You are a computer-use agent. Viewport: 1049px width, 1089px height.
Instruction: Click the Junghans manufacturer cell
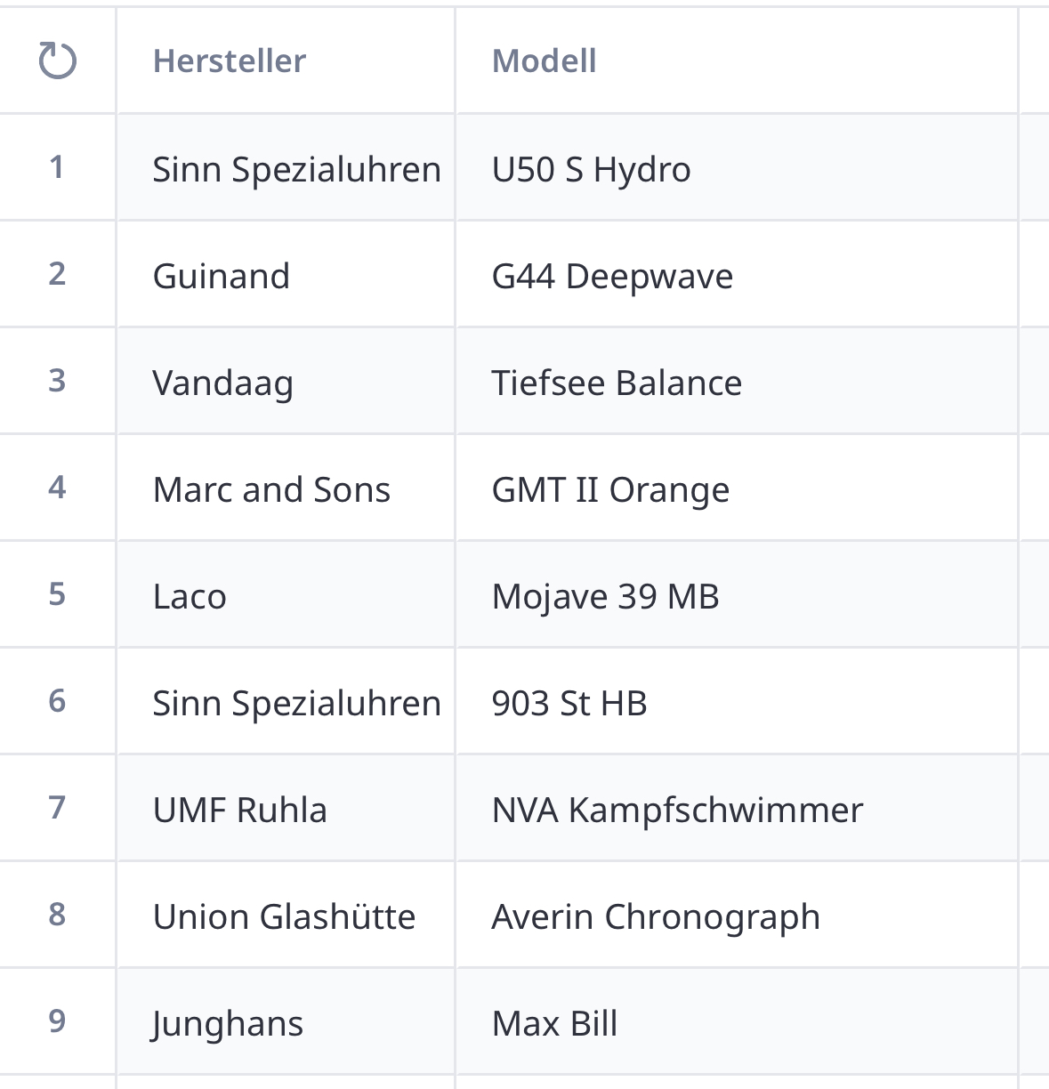coord(228,1023)
